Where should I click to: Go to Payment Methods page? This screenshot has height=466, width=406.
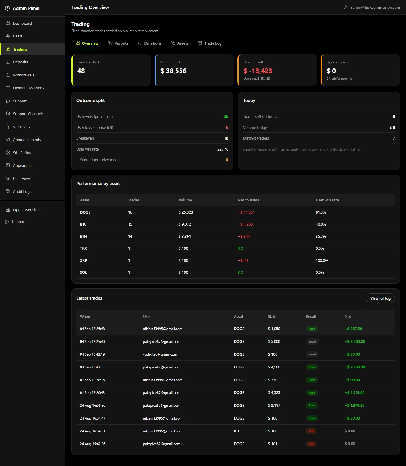(33, 88)
